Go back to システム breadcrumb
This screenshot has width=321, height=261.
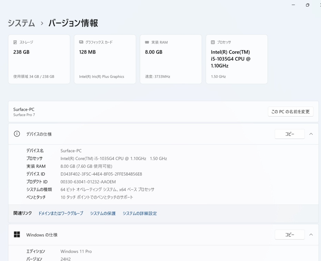[x=21, y=23]
